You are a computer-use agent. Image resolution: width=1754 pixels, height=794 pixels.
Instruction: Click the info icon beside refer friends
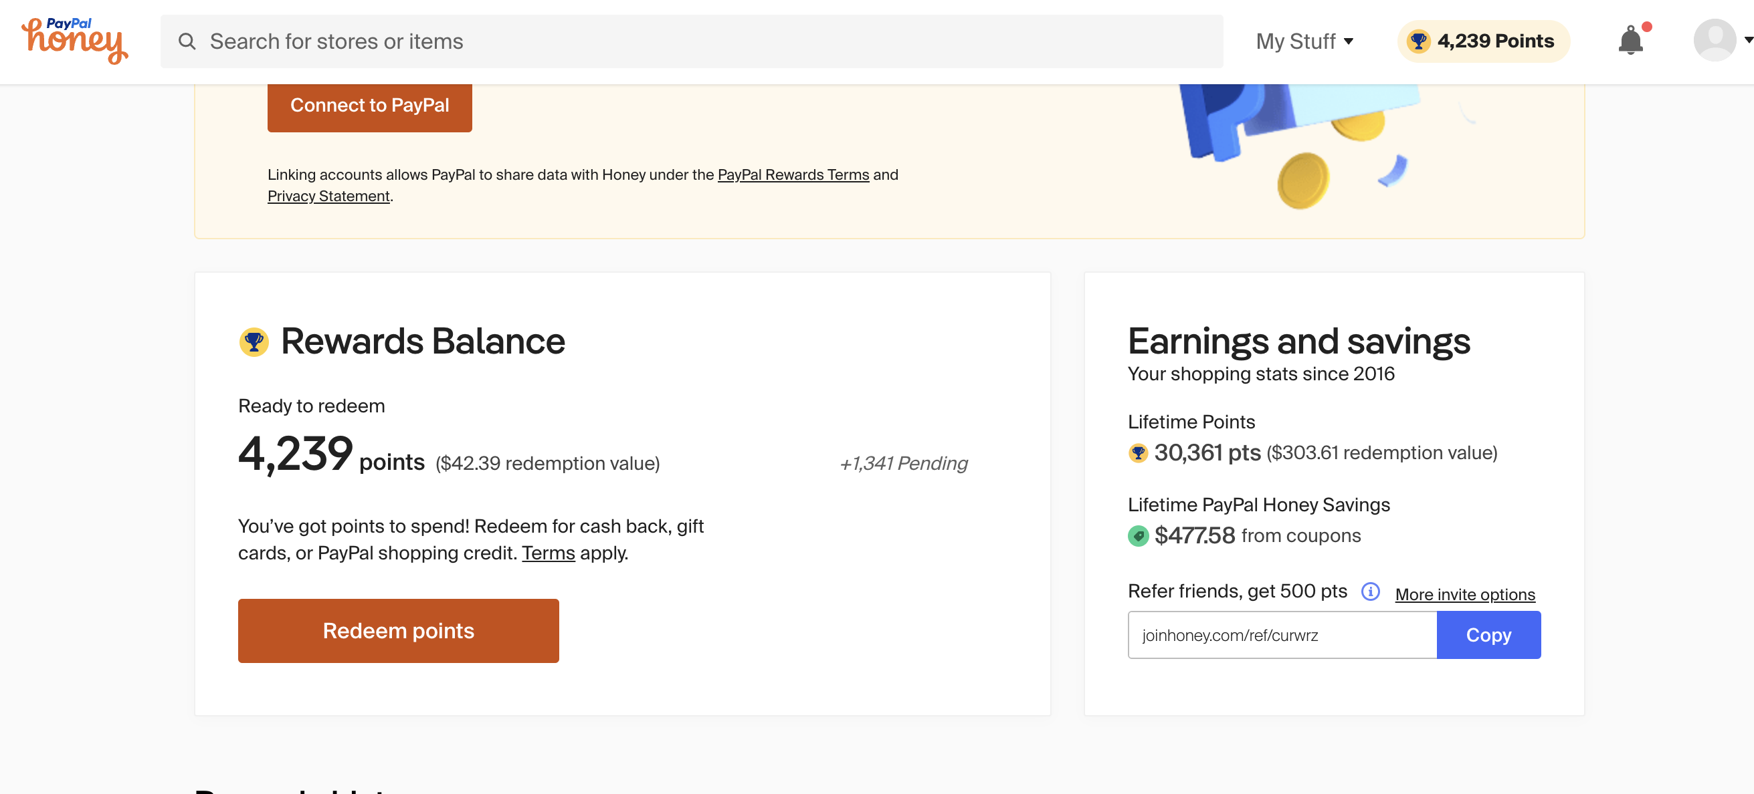coord(1370,591)
